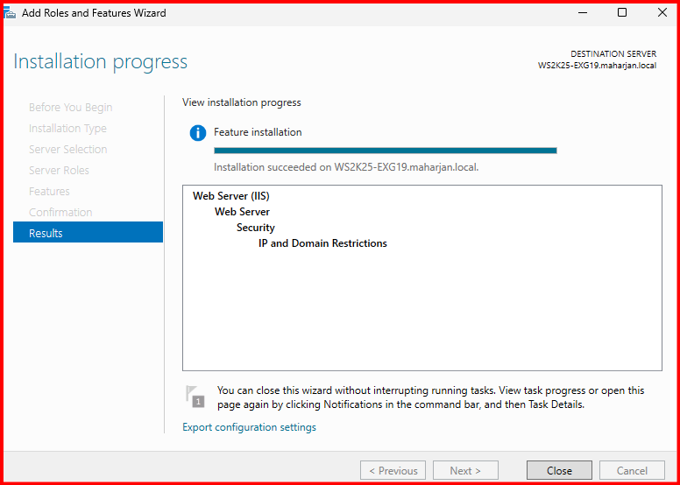Image resolution: width=680 pixels, height=485 pixels.
Task: Maximize the wizard window
Action: click(622, 13)
